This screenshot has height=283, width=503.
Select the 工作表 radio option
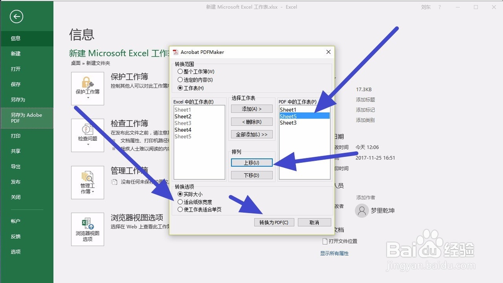click(191, 88)
